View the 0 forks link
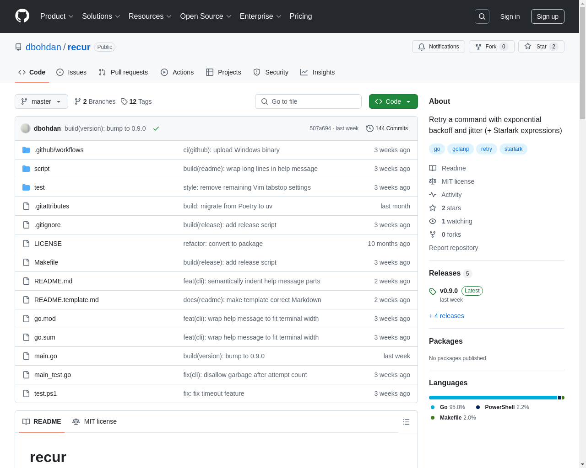Viewport: 586px width, 468px height. coord(445,234)
